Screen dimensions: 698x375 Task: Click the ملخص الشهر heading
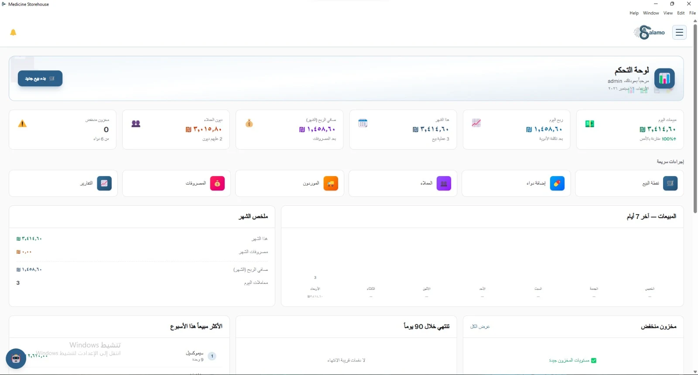point(253,216)
